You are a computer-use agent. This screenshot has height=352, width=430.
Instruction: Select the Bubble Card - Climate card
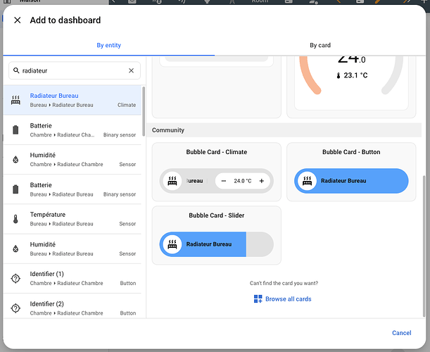tap(217, 172)
